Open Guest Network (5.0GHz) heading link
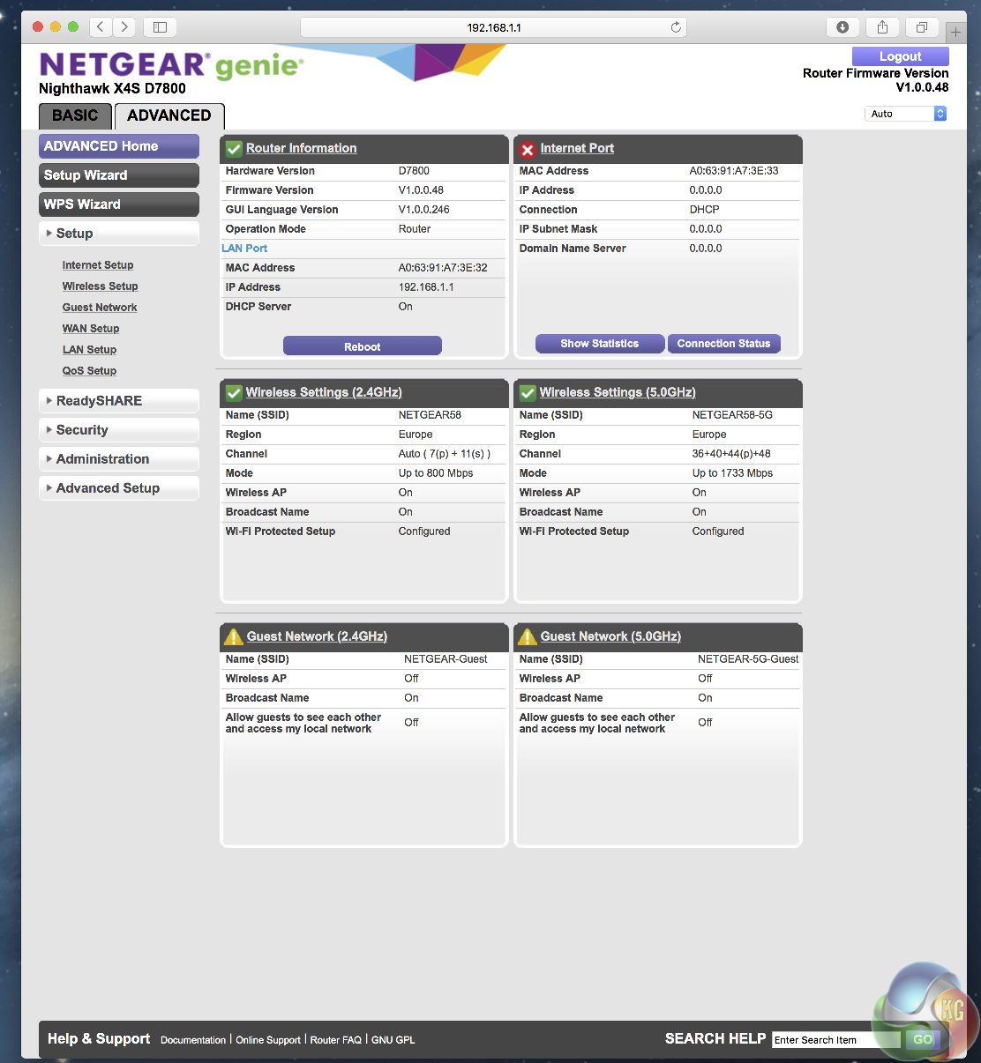 [x=610, y=636]
